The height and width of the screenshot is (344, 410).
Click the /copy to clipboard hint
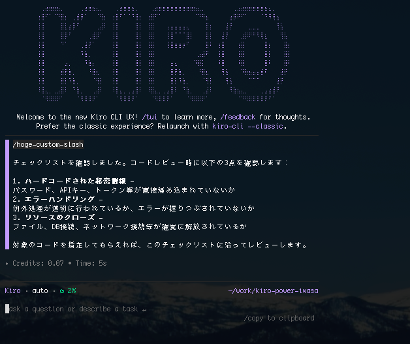pos(279,318)
